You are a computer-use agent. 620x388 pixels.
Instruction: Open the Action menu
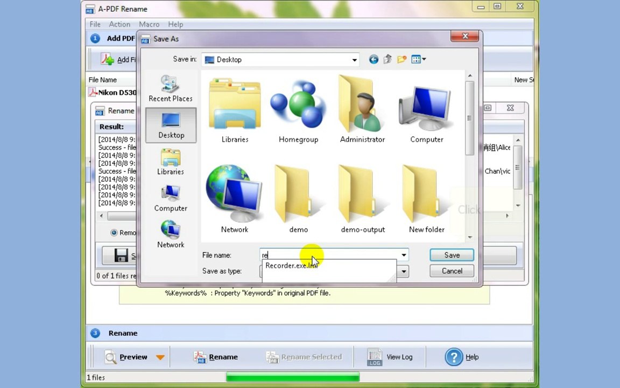(119, 24)
